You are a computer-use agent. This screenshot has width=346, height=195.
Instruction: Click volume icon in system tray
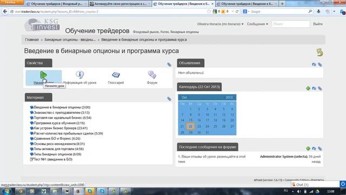[299, 191]
